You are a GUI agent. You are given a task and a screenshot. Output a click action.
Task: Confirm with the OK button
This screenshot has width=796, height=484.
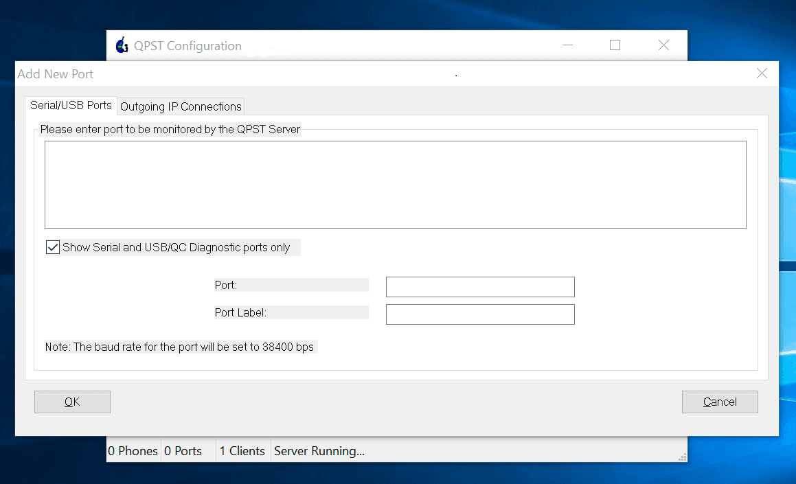coord(72,402)
